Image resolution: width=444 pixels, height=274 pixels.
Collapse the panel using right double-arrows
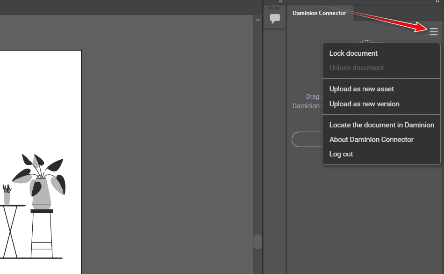pyautogui.click(x=437, y=2)
